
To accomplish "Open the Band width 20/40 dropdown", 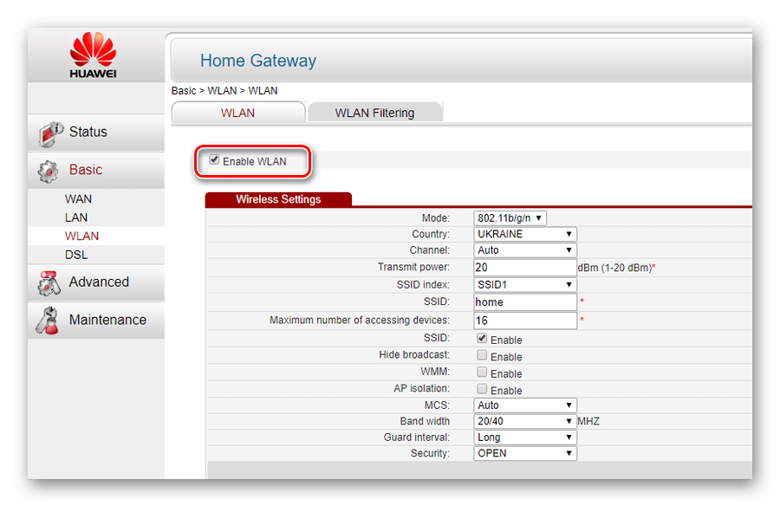I will (x=525, y=421).
